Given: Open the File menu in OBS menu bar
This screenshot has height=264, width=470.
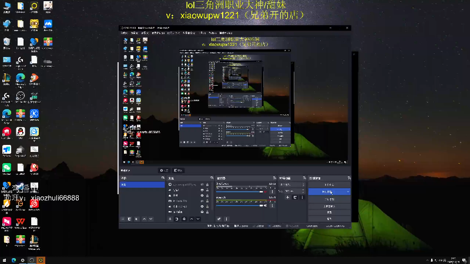Looking at the screenshot, I should pyautogui.click(x=124, y=33).
